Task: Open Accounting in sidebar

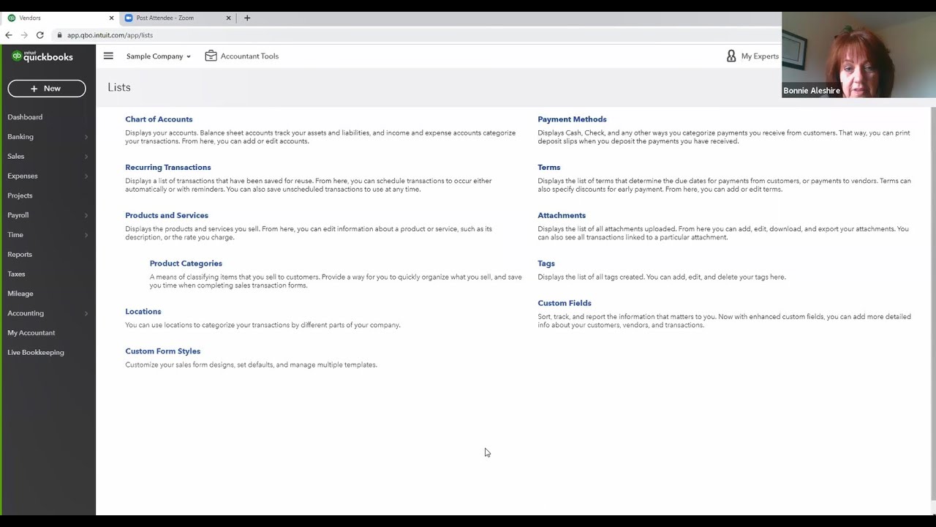Action: click(26, 313)
